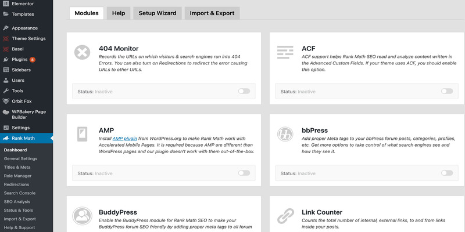Open the Help tab
This screenshot has width=465, height=232.
119,13
